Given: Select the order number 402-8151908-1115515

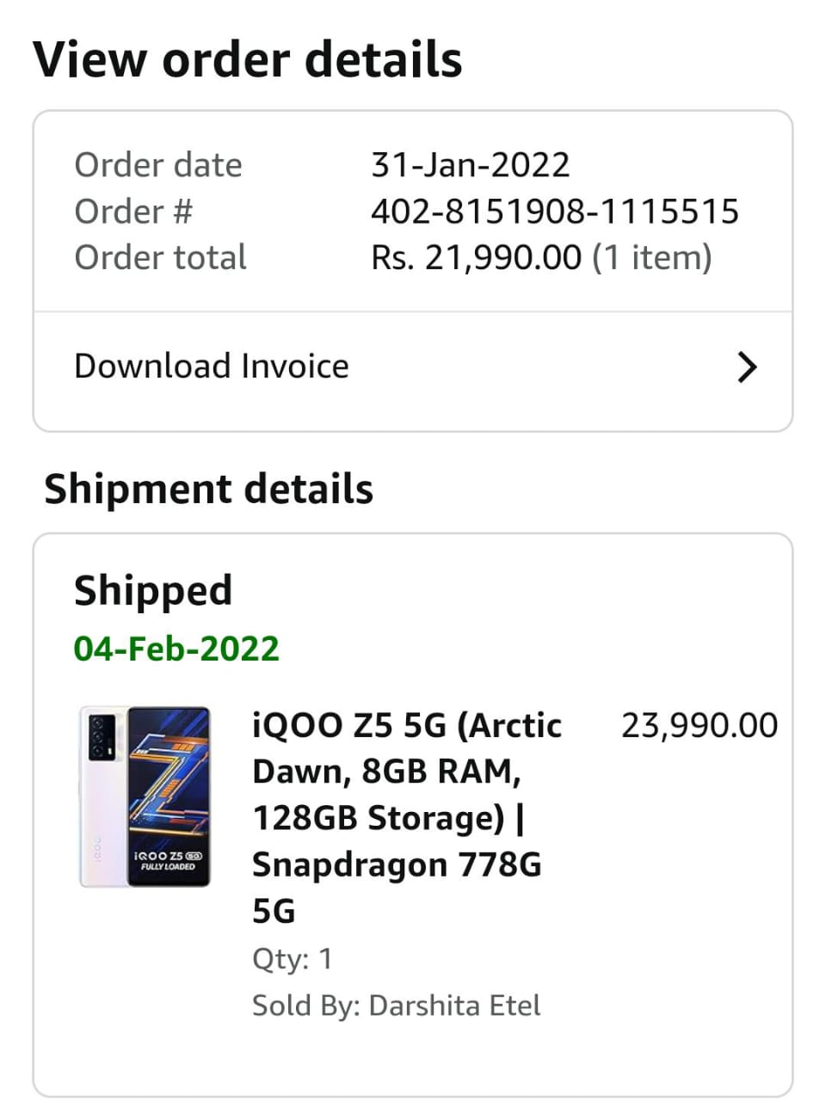Looking at the screenshot, I should (x=555, y=212).
